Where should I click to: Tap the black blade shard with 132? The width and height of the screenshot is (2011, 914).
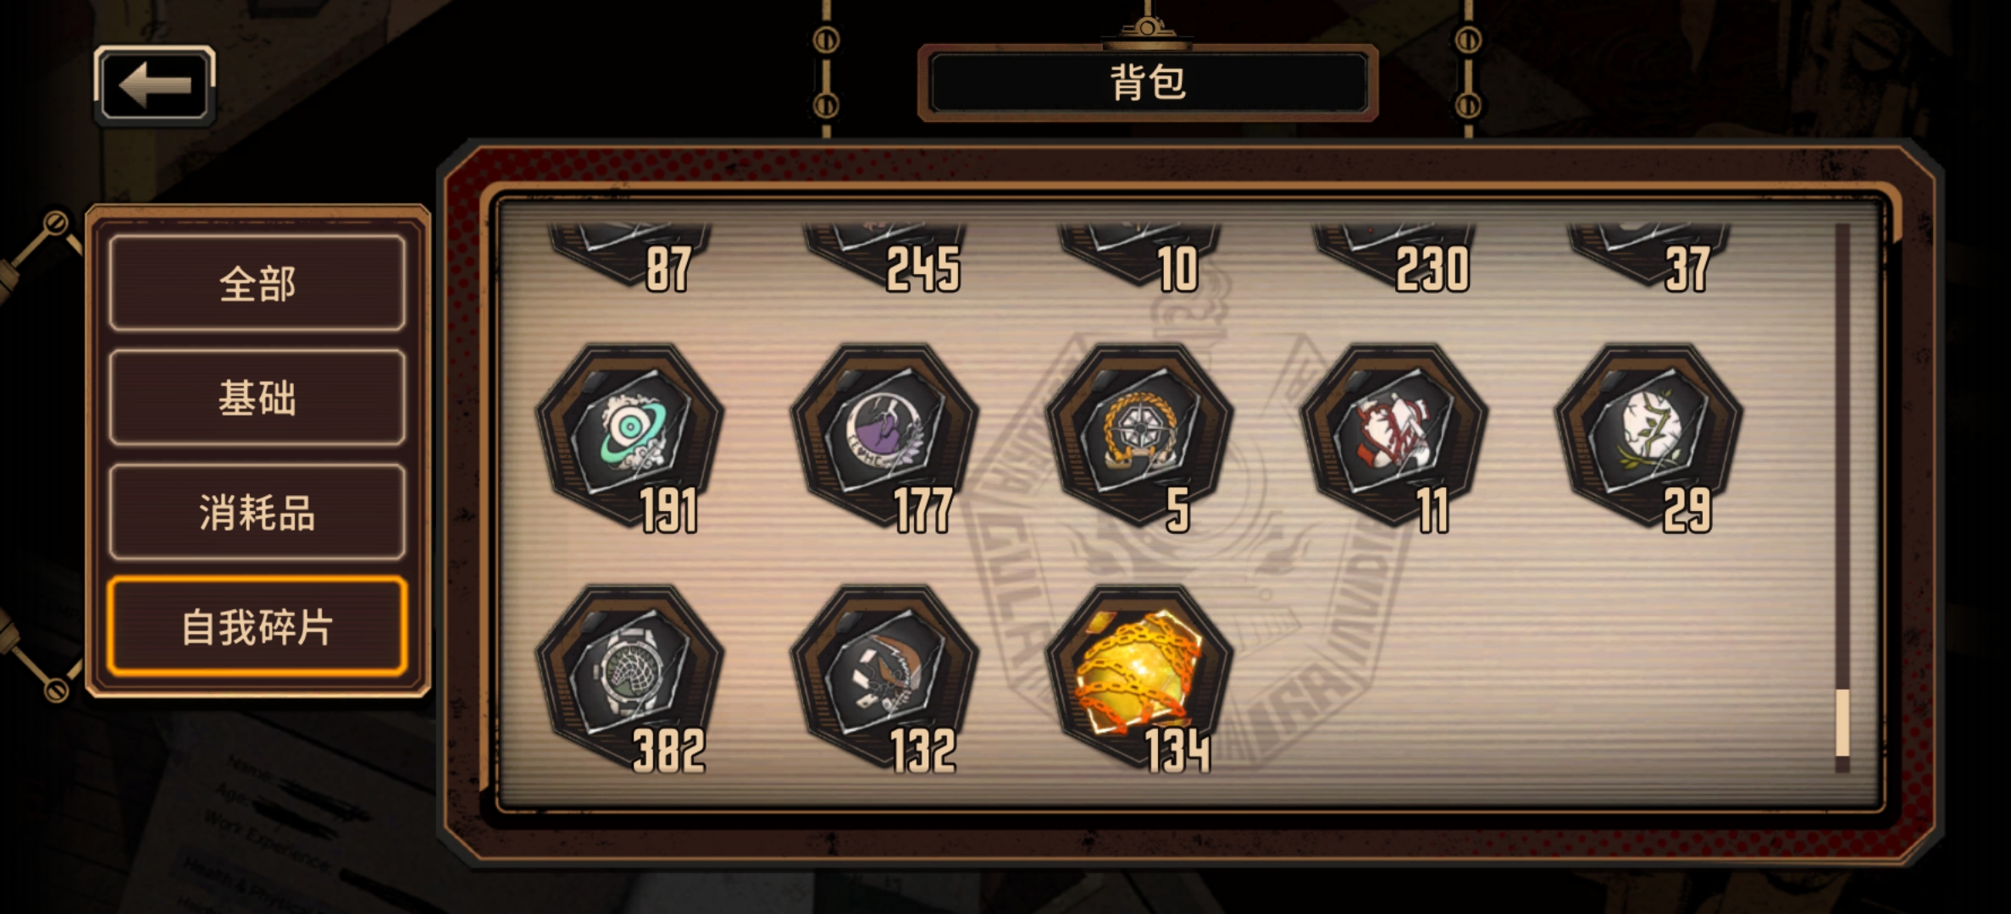coord(884,678)
